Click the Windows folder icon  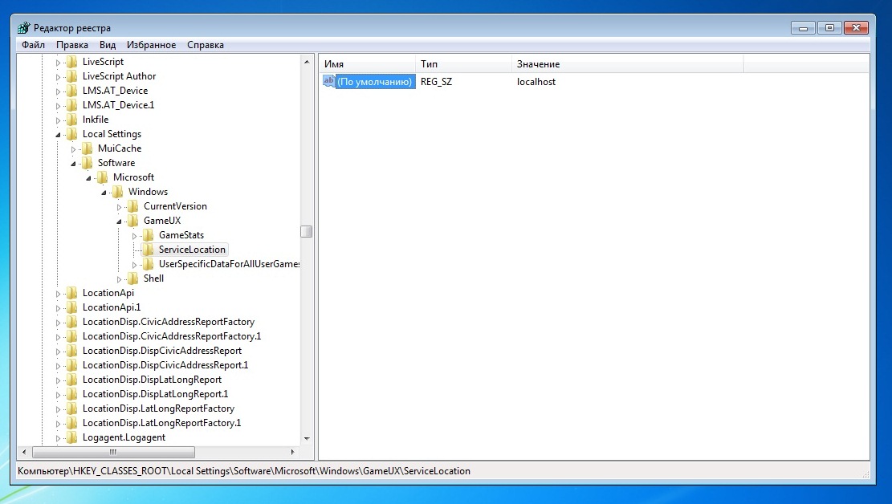coord(118,192)
